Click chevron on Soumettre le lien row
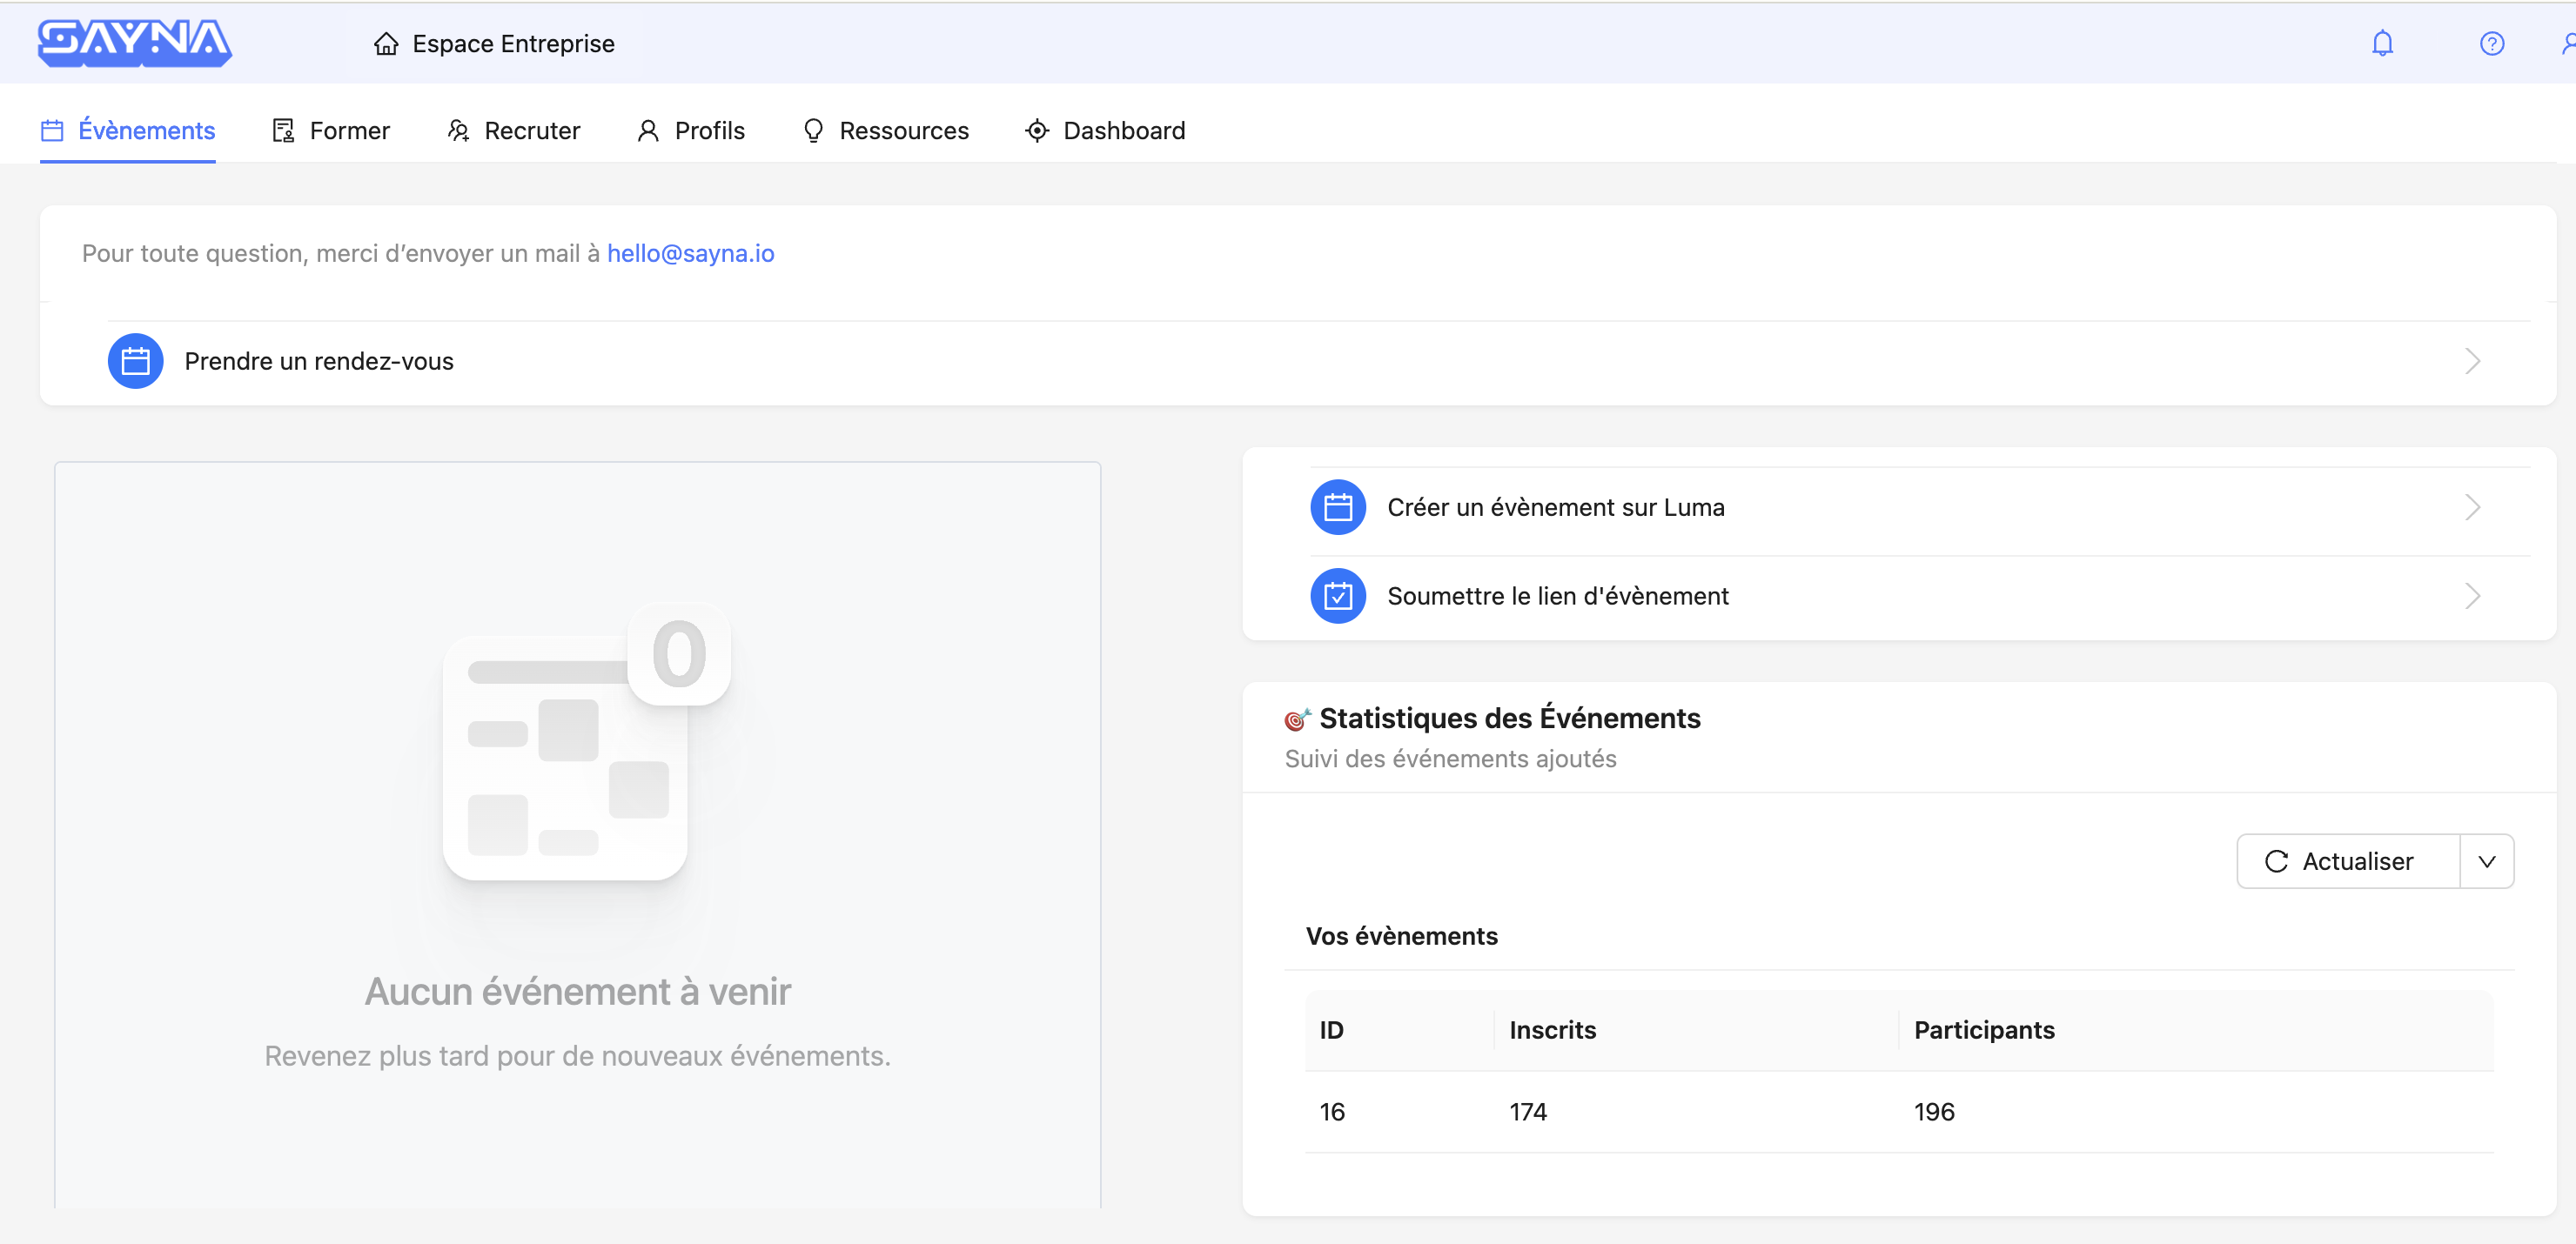The height and width of the screenshot is (1244, 2576). coord(2472,596)
